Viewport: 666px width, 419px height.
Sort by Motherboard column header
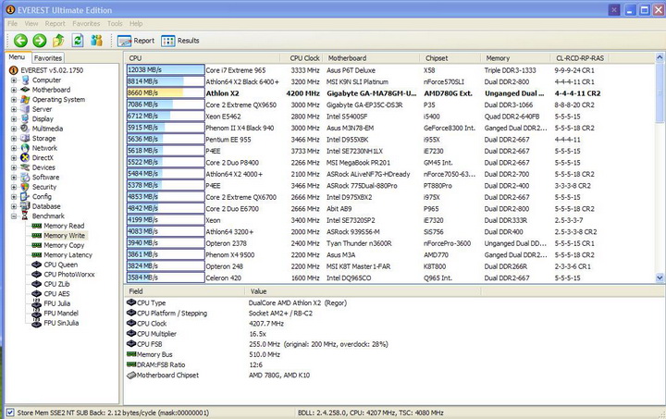point(371,58)
